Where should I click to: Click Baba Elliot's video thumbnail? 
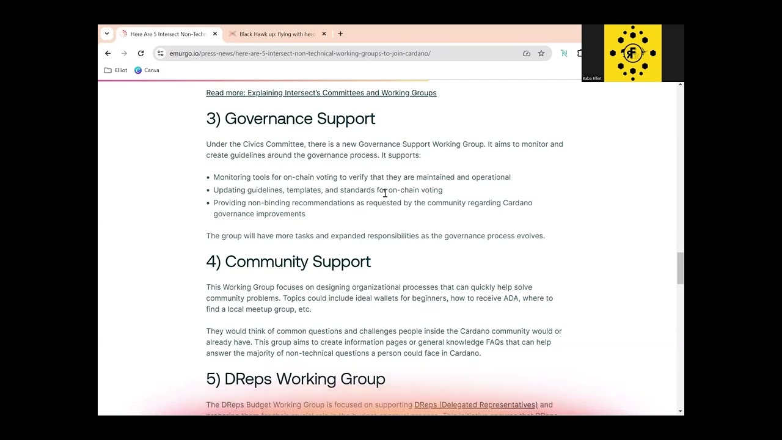click(x=633, y=53)
